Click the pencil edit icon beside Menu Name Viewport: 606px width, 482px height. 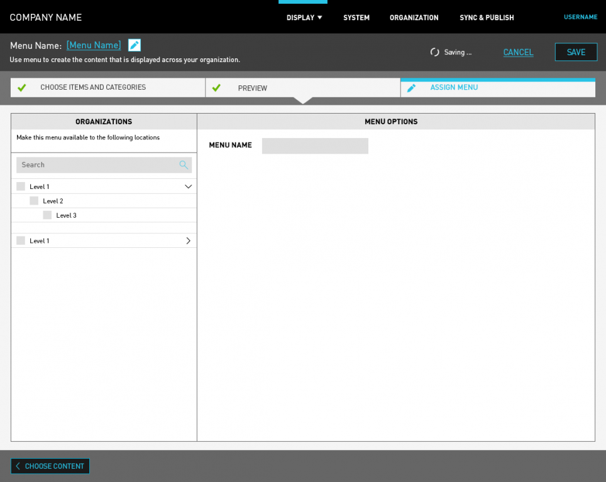(x=135, y=45)
